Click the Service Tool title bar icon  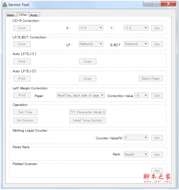pyautogui.click(x=5, y=5)
